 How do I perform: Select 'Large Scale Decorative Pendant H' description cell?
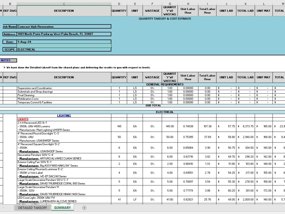coord(64,191)
